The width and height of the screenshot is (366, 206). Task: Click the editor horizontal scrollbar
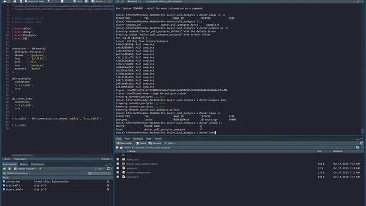[x=22, y=155]
